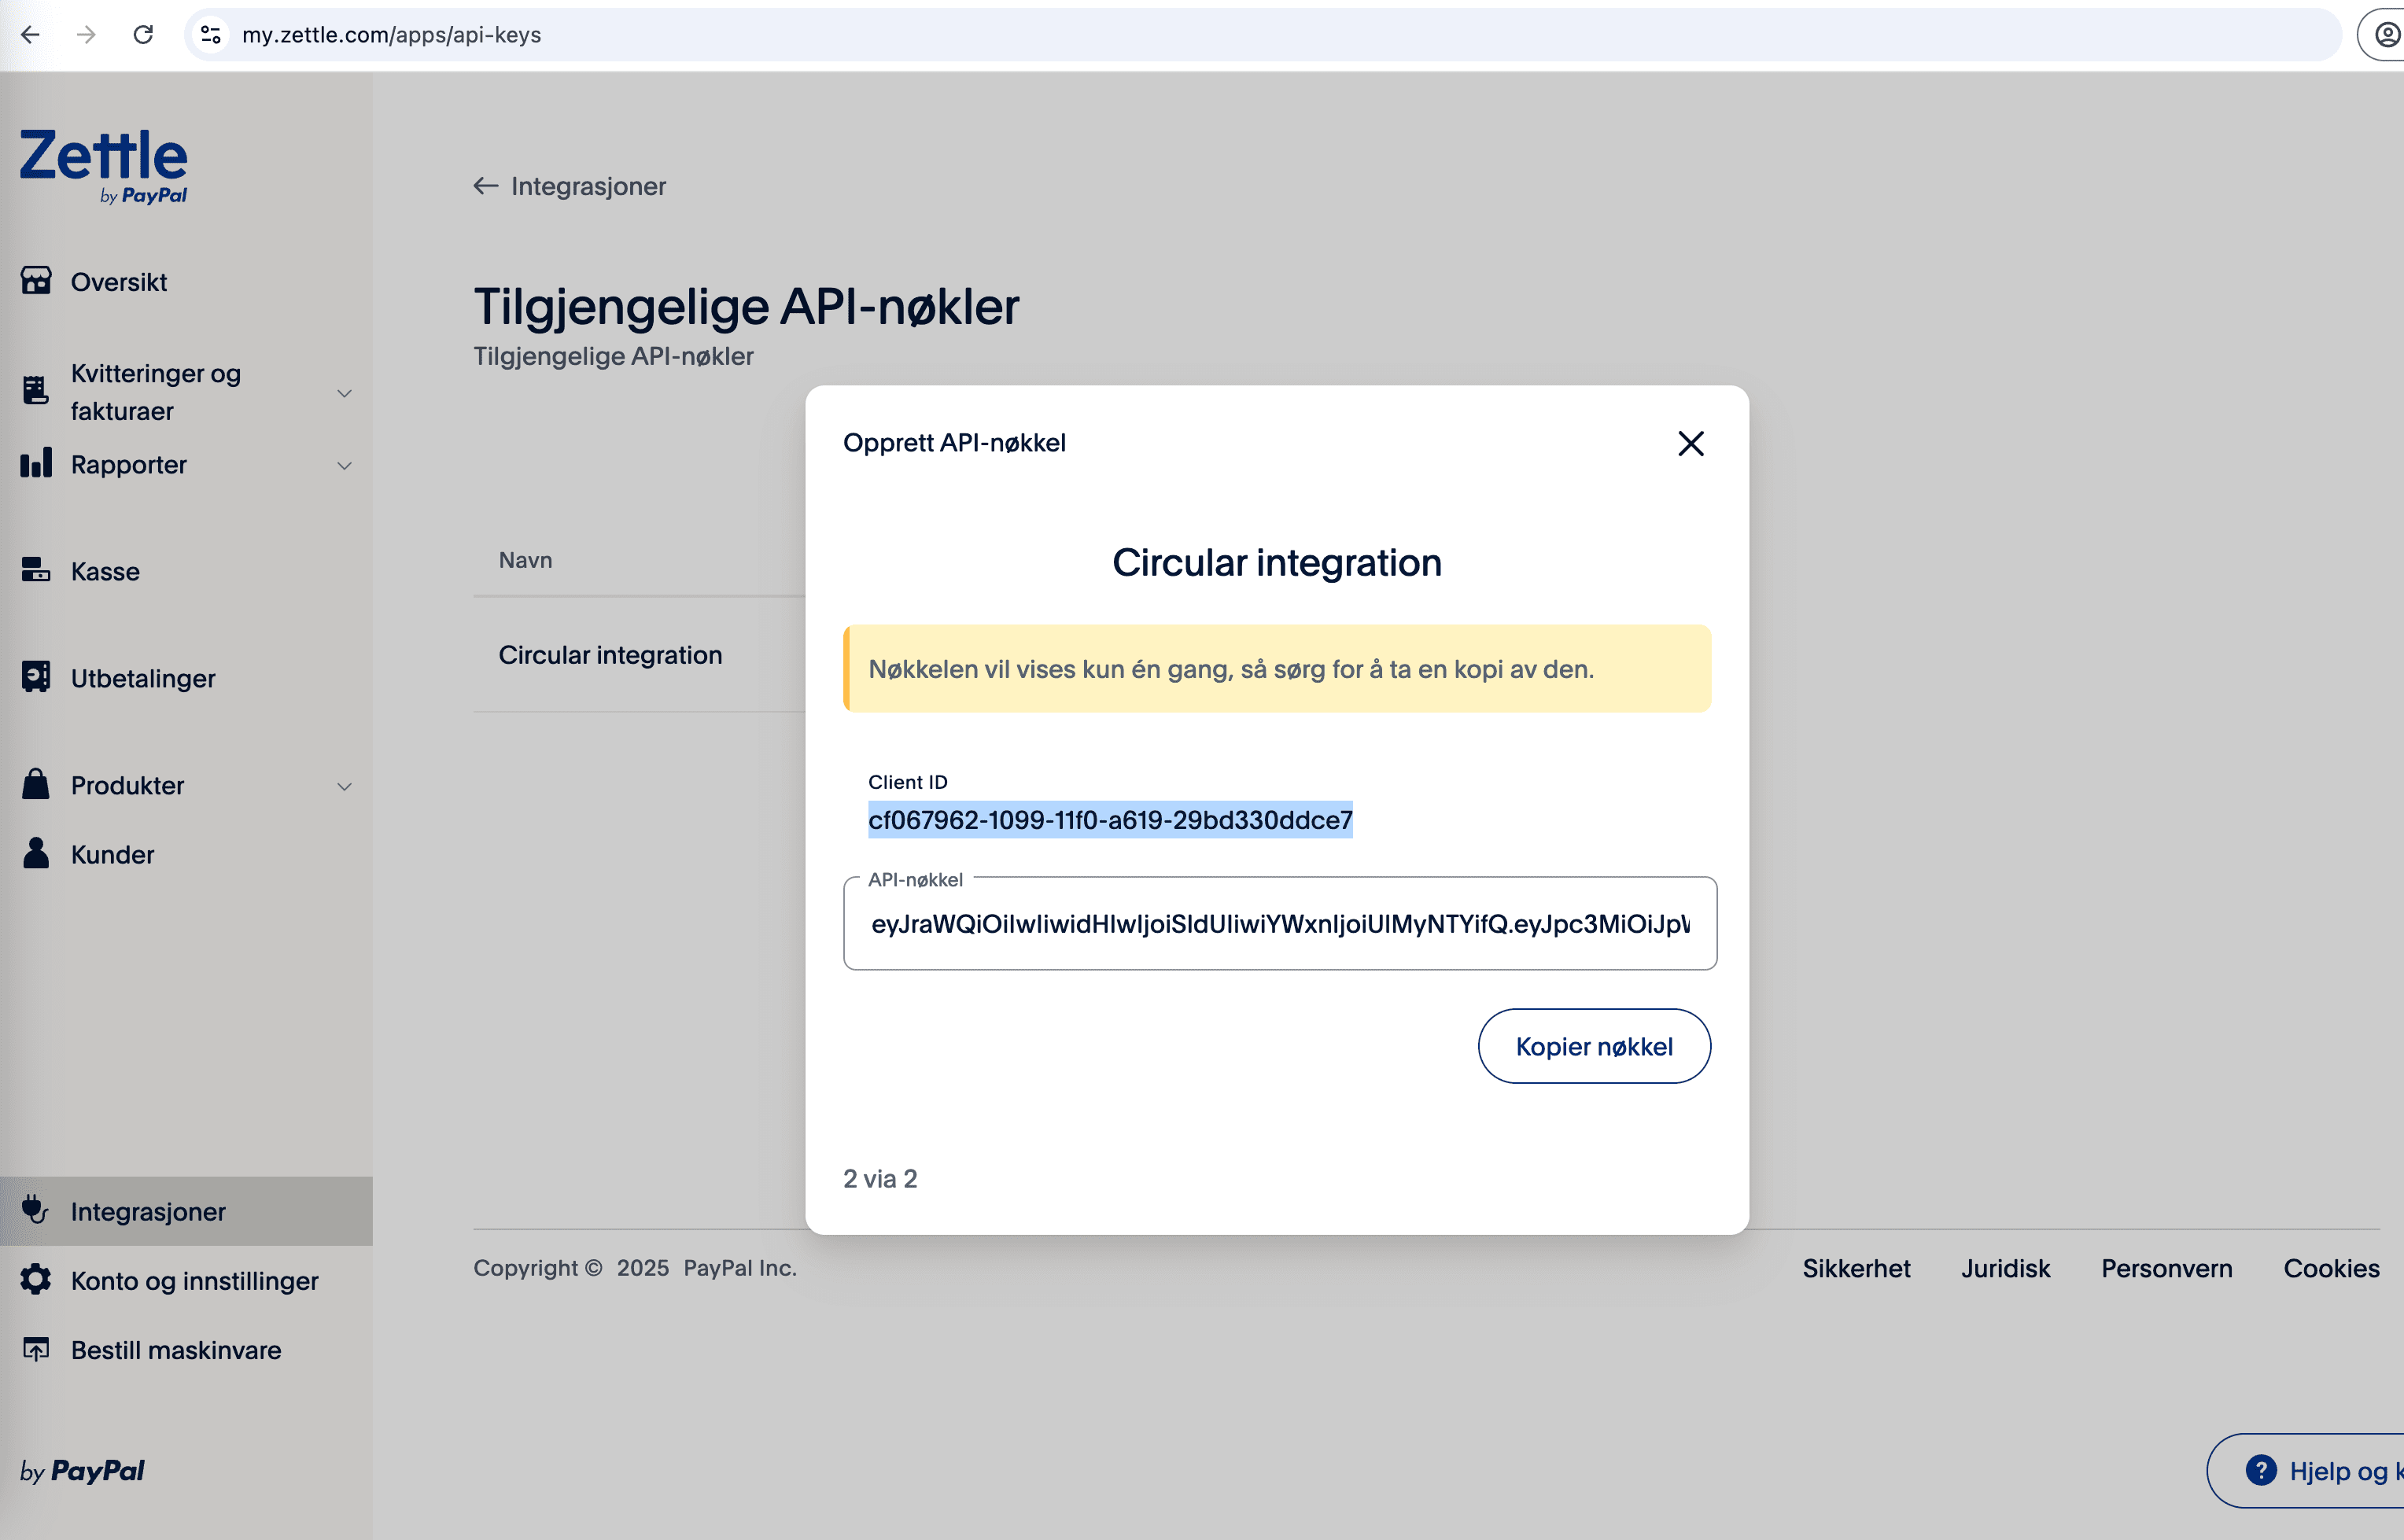Viewport: 2404px width, 1540px height.
Task: Click the browser site information icon
Action: click(211, 35)
